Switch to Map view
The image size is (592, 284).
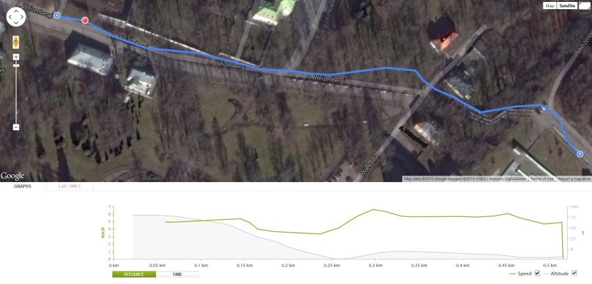click(550, 6)
